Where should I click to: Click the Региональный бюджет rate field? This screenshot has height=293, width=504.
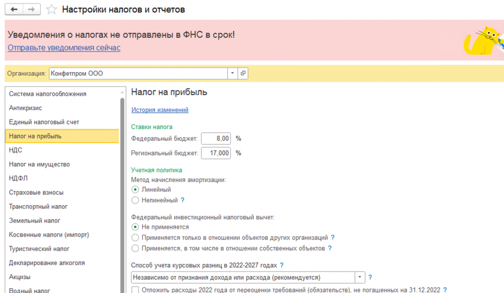216,153
